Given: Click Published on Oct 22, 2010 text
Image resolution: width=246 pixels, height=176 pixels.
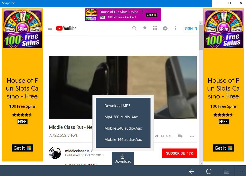Looking at the screenshot, I should pos(84,155).
